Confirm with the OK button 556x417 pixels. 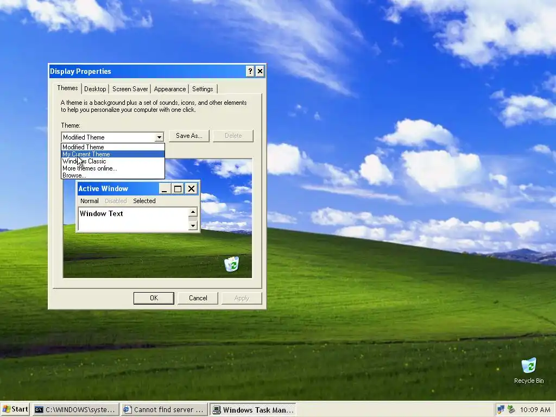click(x=154, y=298)
